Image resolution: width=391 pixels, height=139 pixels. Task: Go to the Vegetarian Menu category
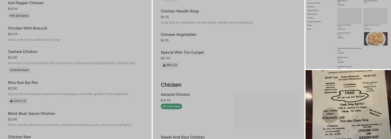pyautogui.click(x=313, y=11)
